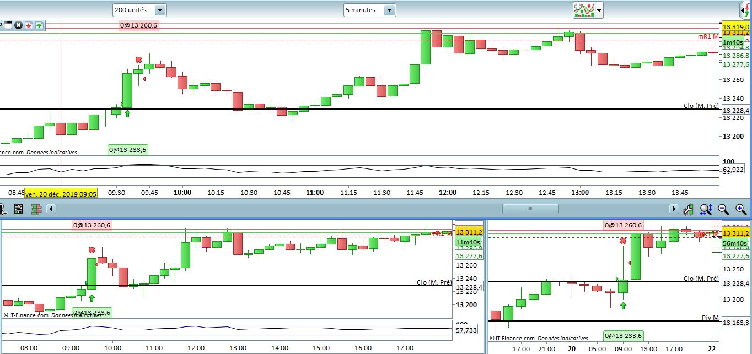This screenshot has width=752, height=354.
Task: Click the Clo (M, Pré) label in the bottom-left chart
Action: tap(434, 282)
